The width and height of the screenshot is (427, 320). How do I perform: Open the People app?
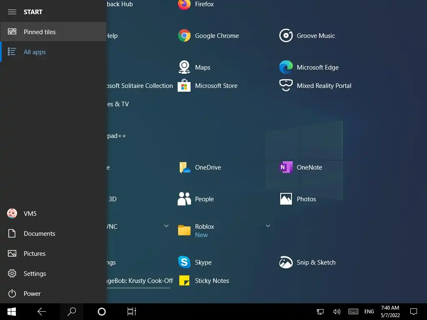pos(196,199)
